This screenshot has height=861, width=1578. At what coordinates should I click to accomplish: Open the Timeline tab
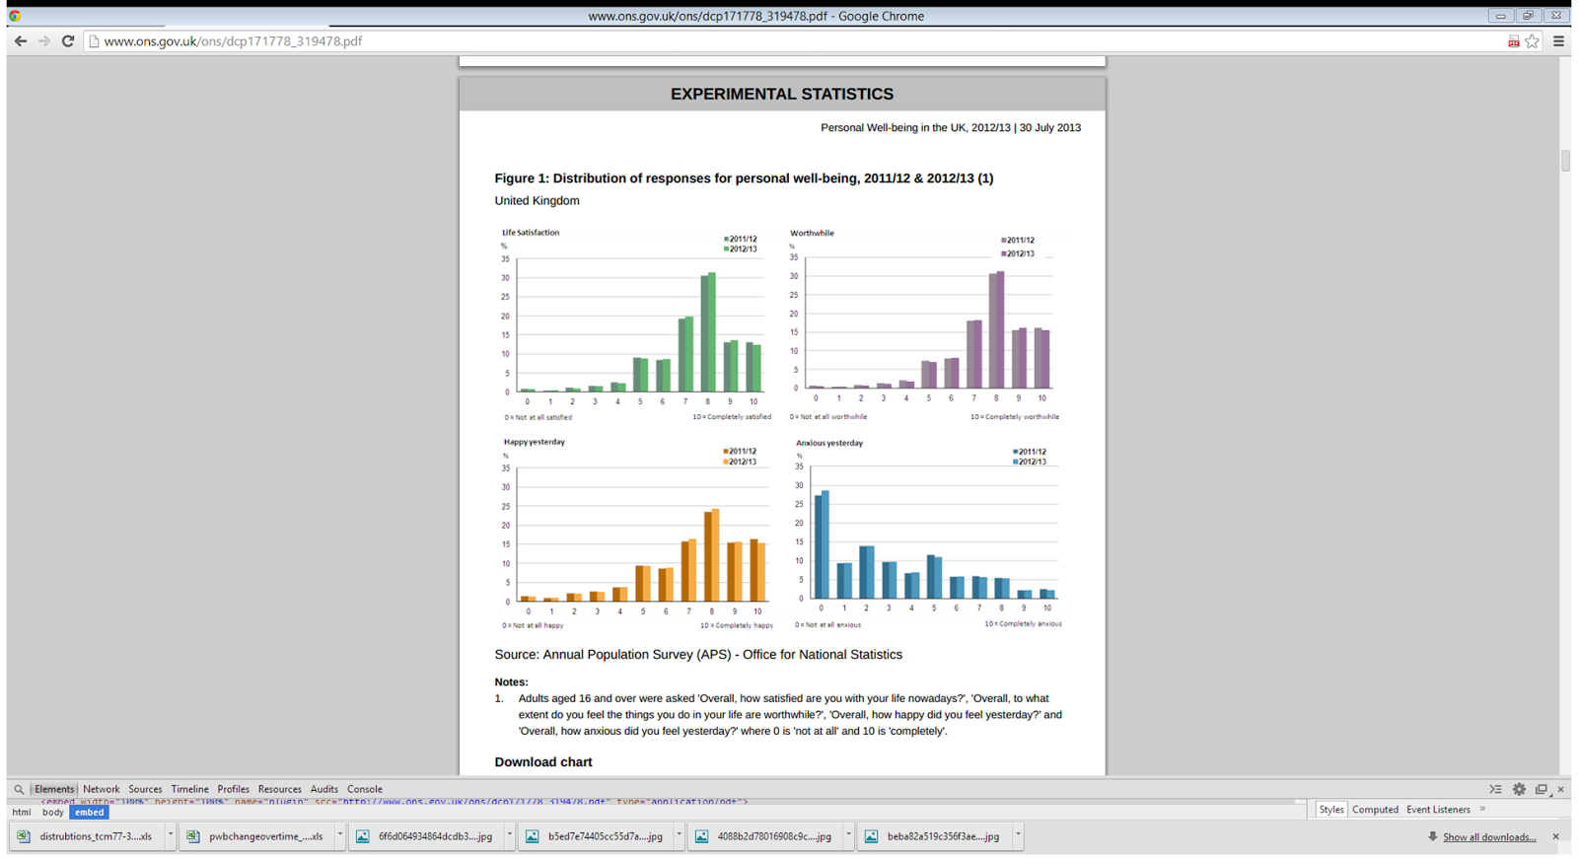click(189, 789)
